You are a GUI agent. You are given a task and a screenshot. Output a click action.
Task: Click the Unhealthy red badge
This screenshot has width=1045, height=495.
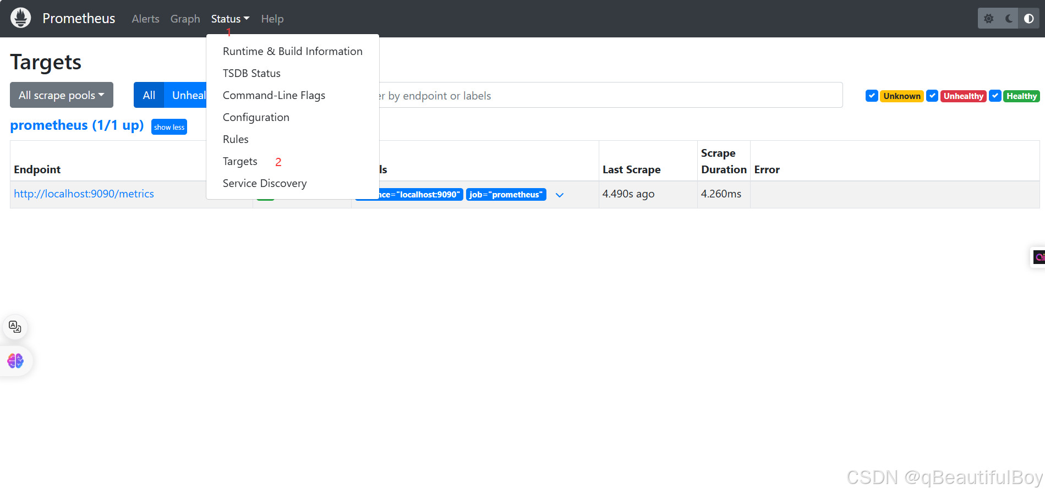(x=963, y=96)
